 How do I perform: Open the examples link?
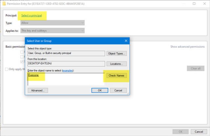68,71
